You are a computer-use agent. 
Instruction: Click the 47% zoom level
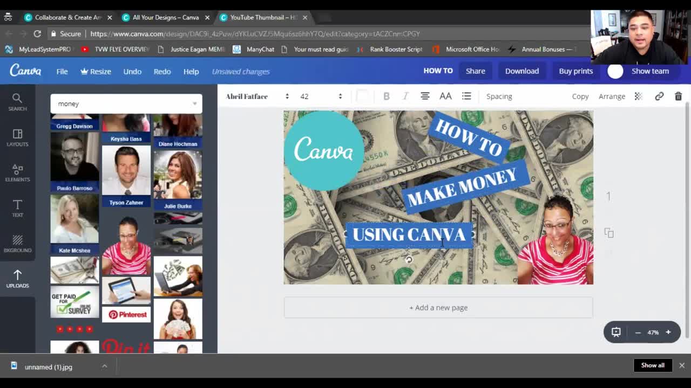tap(653, 332)
